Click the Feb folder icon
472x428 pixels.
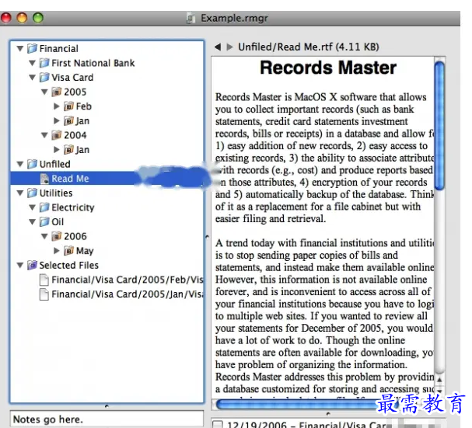click(x=68, y=106)
